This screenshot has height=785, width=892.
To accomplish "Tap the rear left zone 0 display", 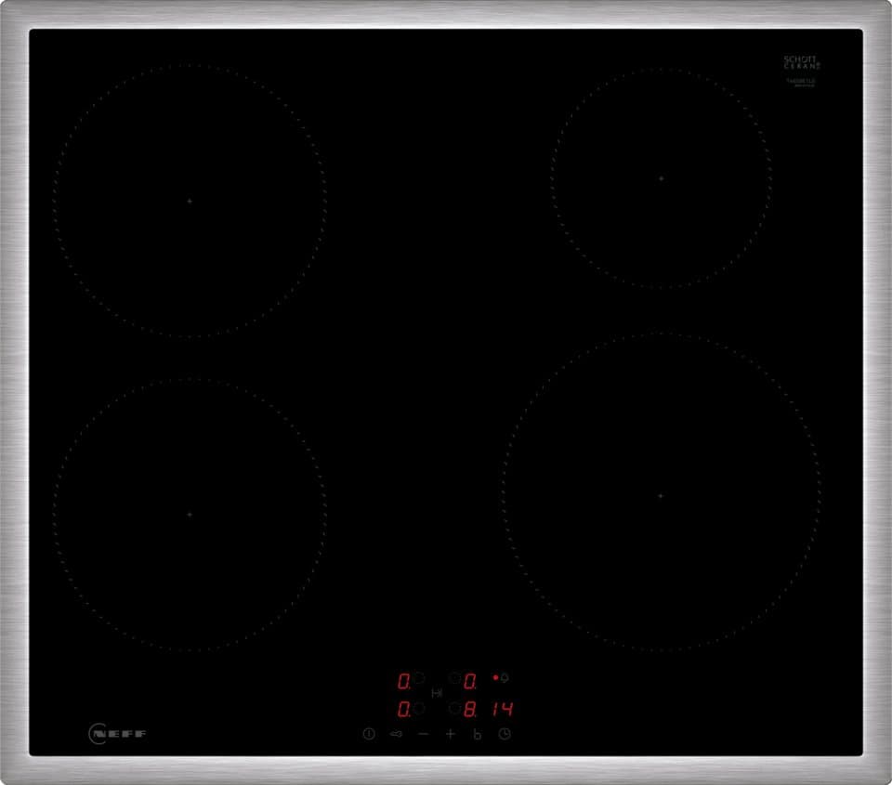I will pyautogui.click(x=404, y=681).
